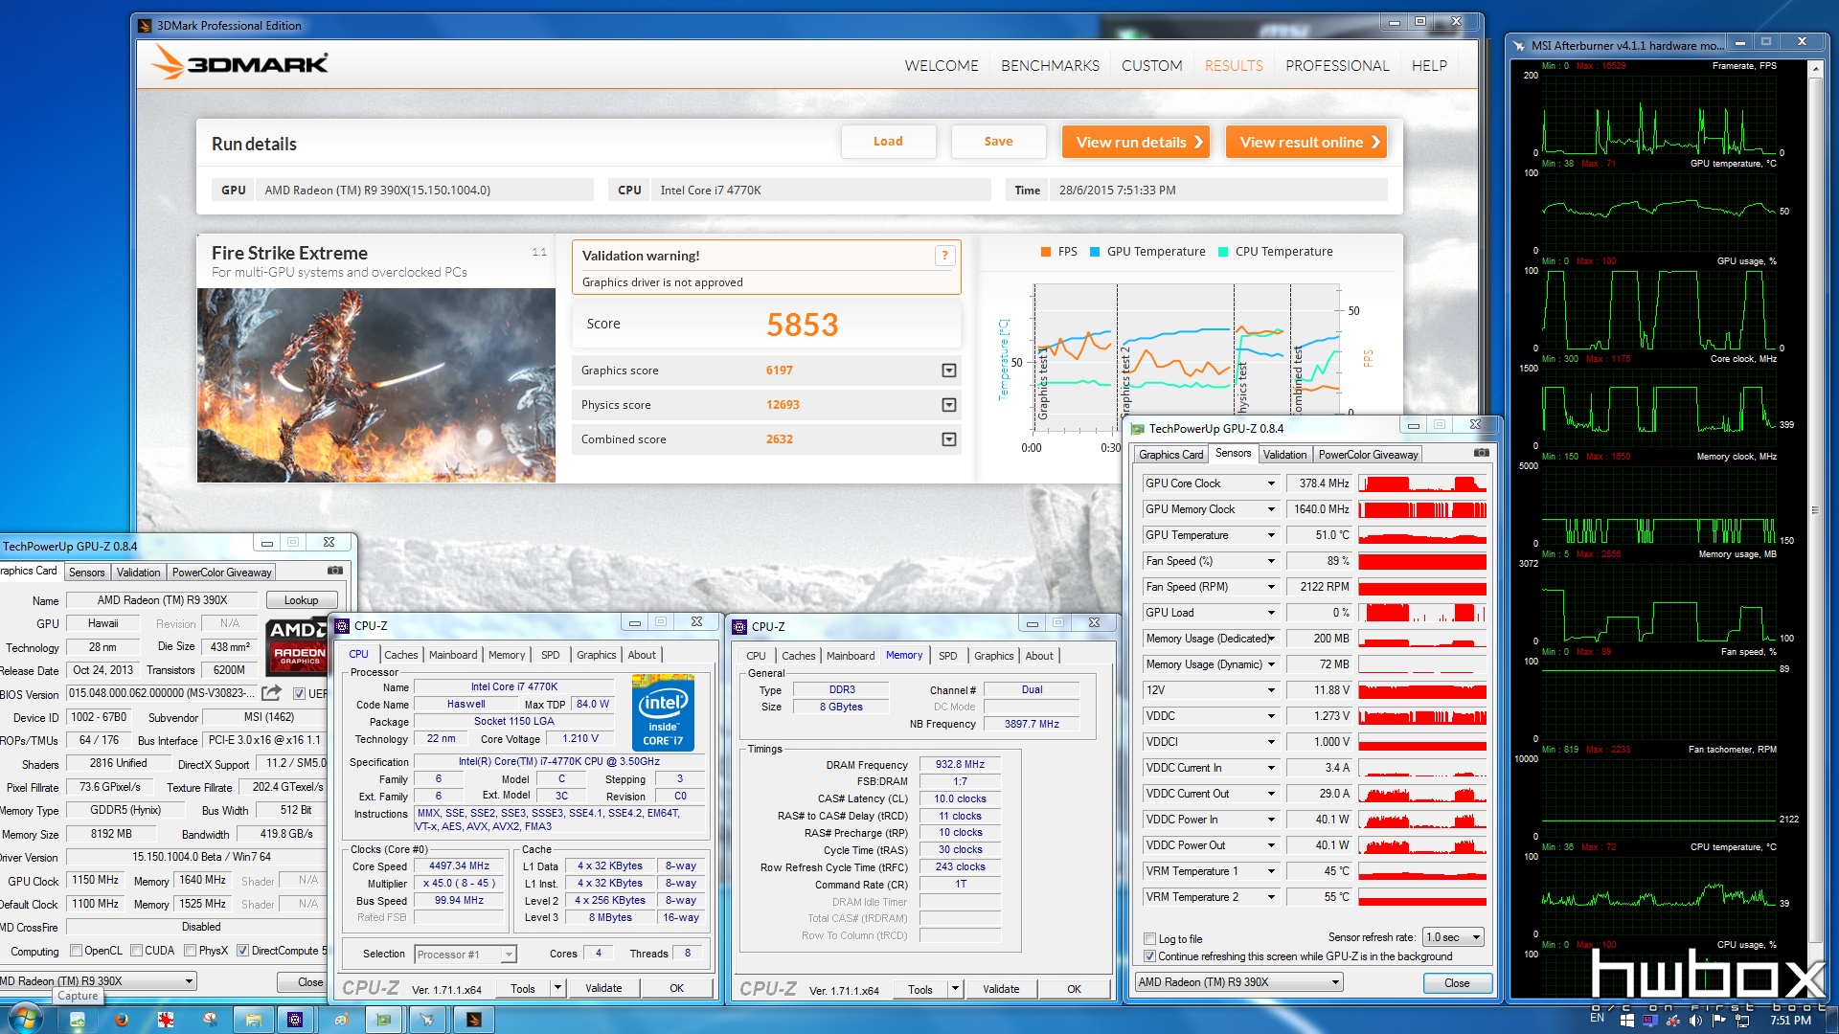Switch to GPU-Z via taskbar icon

[x=383, y=1020]
